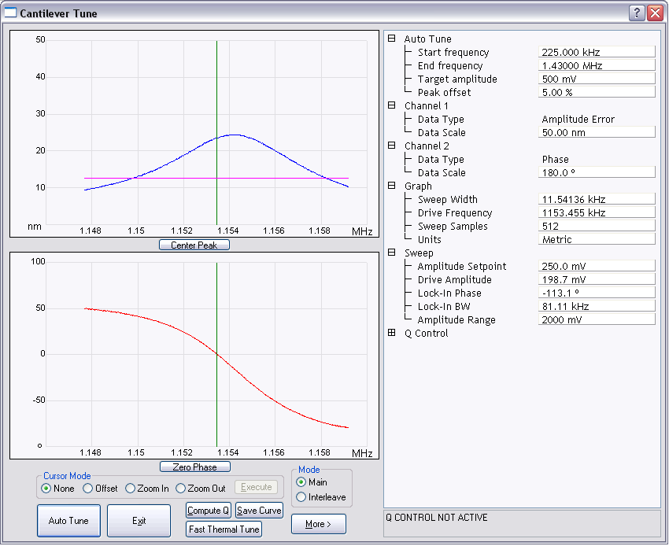Collapse the Channel 1 section

point(392,105)
